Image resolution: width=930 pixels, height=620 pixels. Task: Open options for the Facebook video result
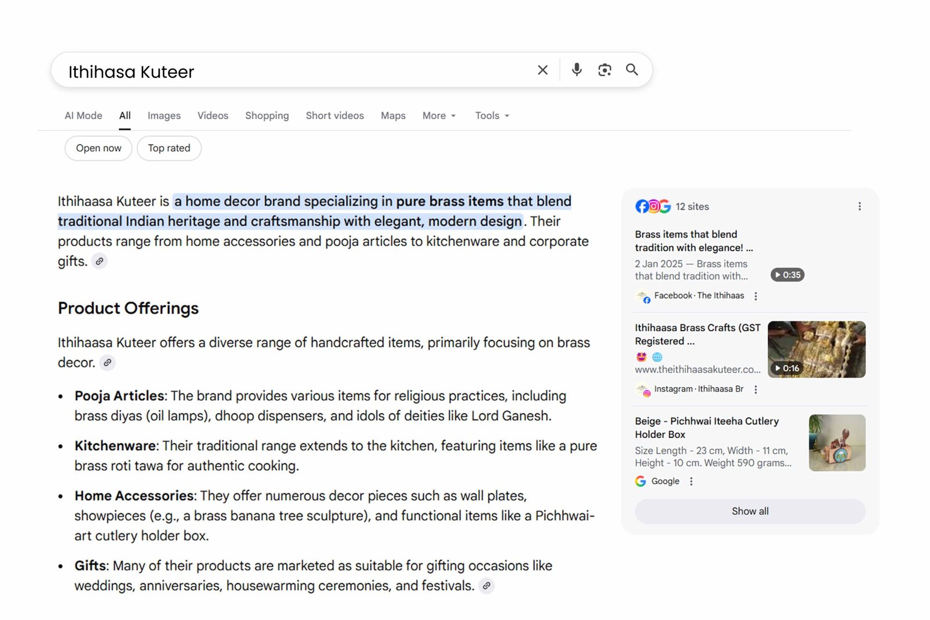(x=756, y=296)
